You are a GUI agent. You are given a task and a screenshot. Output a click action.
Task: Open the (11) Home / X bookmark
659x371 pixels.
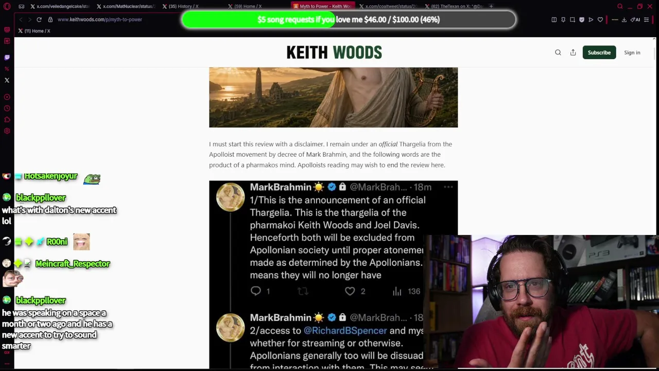pyautogui.click(x=34, y=31)
